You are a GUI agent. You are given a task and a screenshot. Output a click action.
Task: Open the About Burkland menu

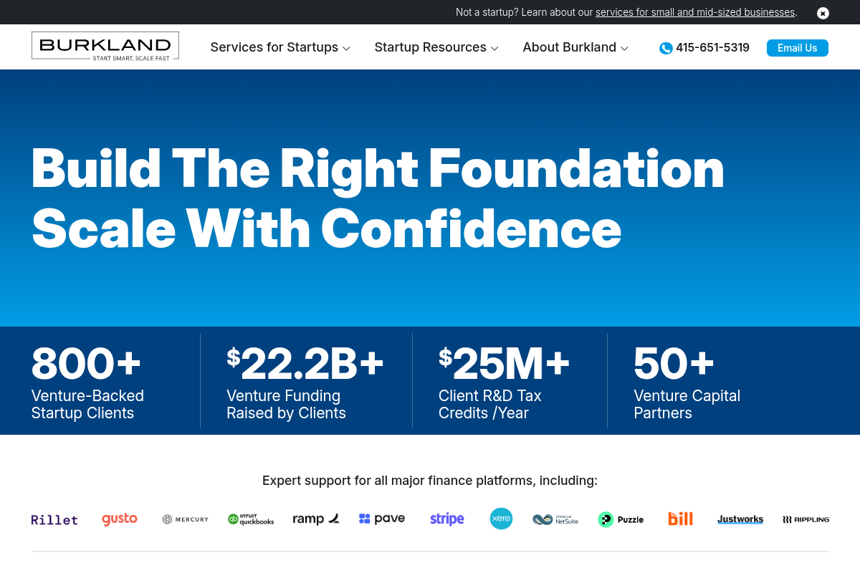coord(569,47)
